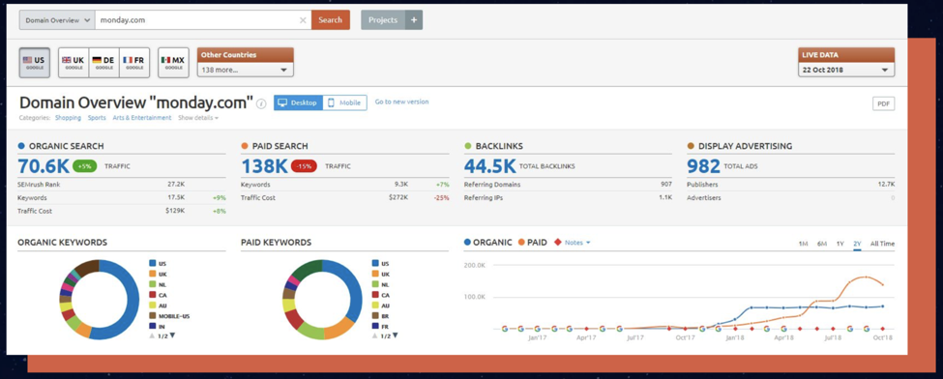Open the Live Data date dropdown

(846, 70)
